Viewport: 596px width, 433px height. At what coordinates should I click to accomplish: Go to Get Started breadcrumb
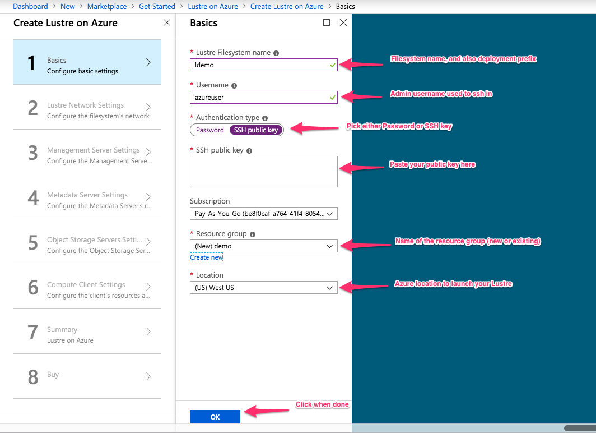coord(157,7)
